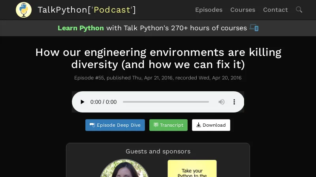View the episode Transcript
Image resolution: width=316 pixels, height=177 pixels.
pos(168,125)
